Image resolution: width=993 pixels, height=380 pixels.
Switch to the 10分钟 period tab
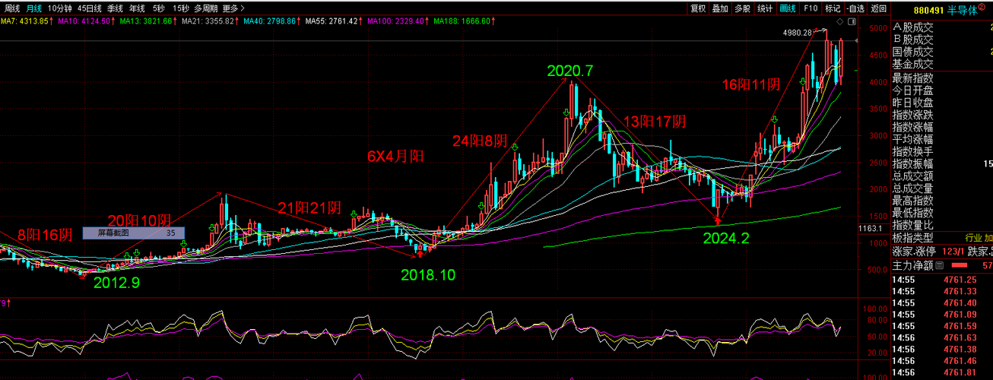pos(59,8)
